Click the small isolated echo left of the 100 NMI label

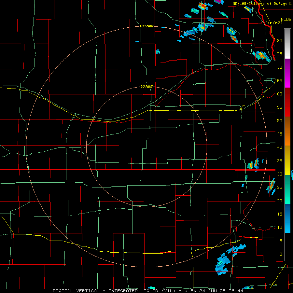[137, 41]
